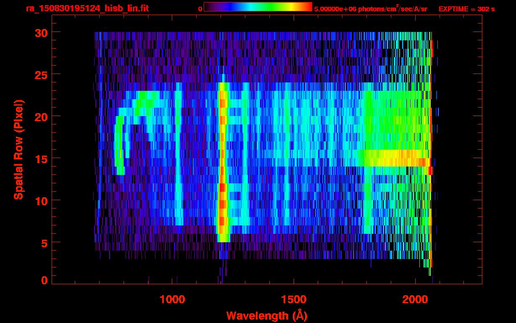
Task: Click the 1000 wavelength tick label
Action: point(172,299)
